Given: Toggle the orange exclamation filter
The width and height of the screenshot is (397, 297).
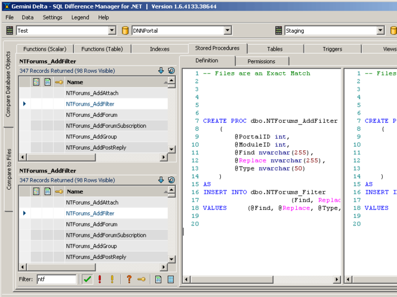Looking at the screenshot, I should pyautogui.click(x=112, y=279).
